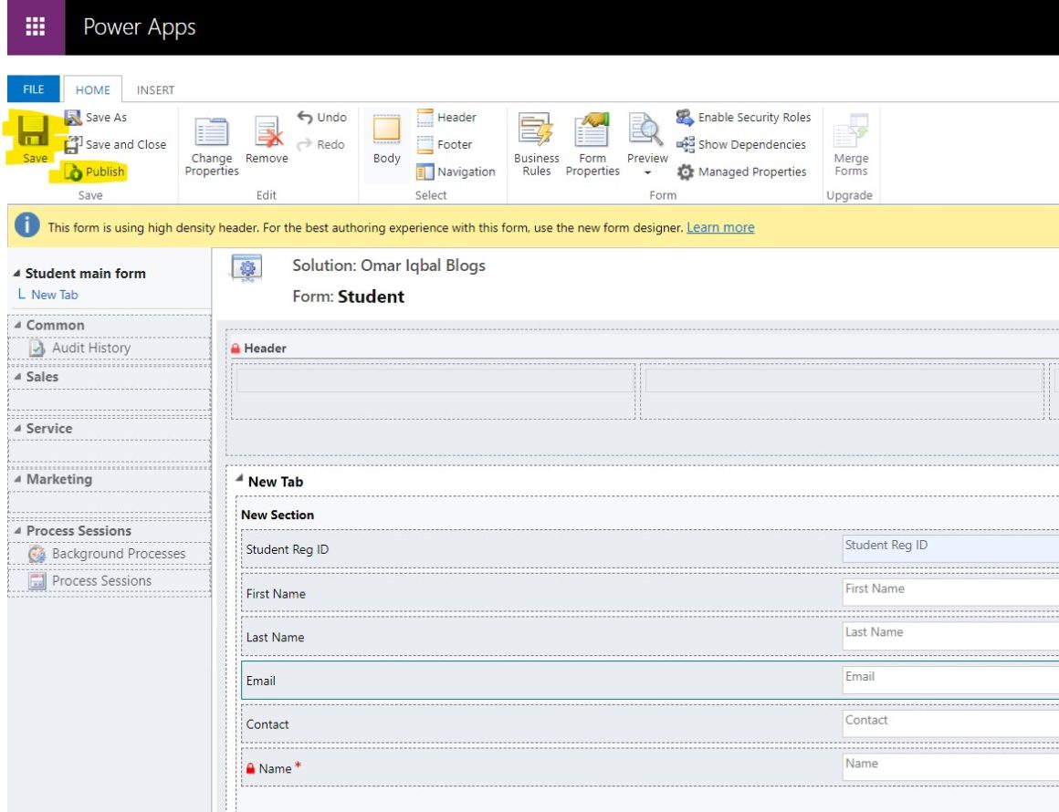Open the Learn more link
Viewport: 1059px width, 812px height.
720,227
